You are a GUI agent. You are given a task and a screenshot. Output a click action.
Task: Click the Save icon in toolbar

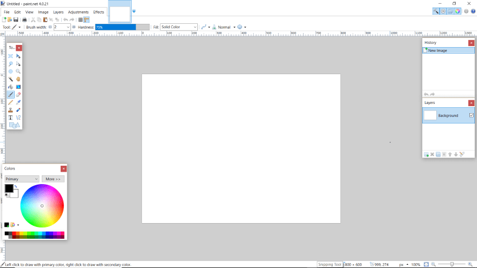16,19
